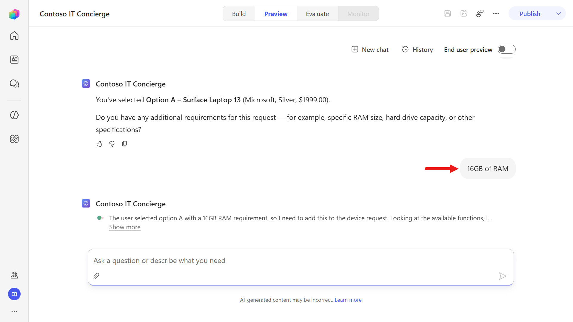Click the colorful app logo icon
This screenshot has width=573, height=322.
(x=14, y=14)
